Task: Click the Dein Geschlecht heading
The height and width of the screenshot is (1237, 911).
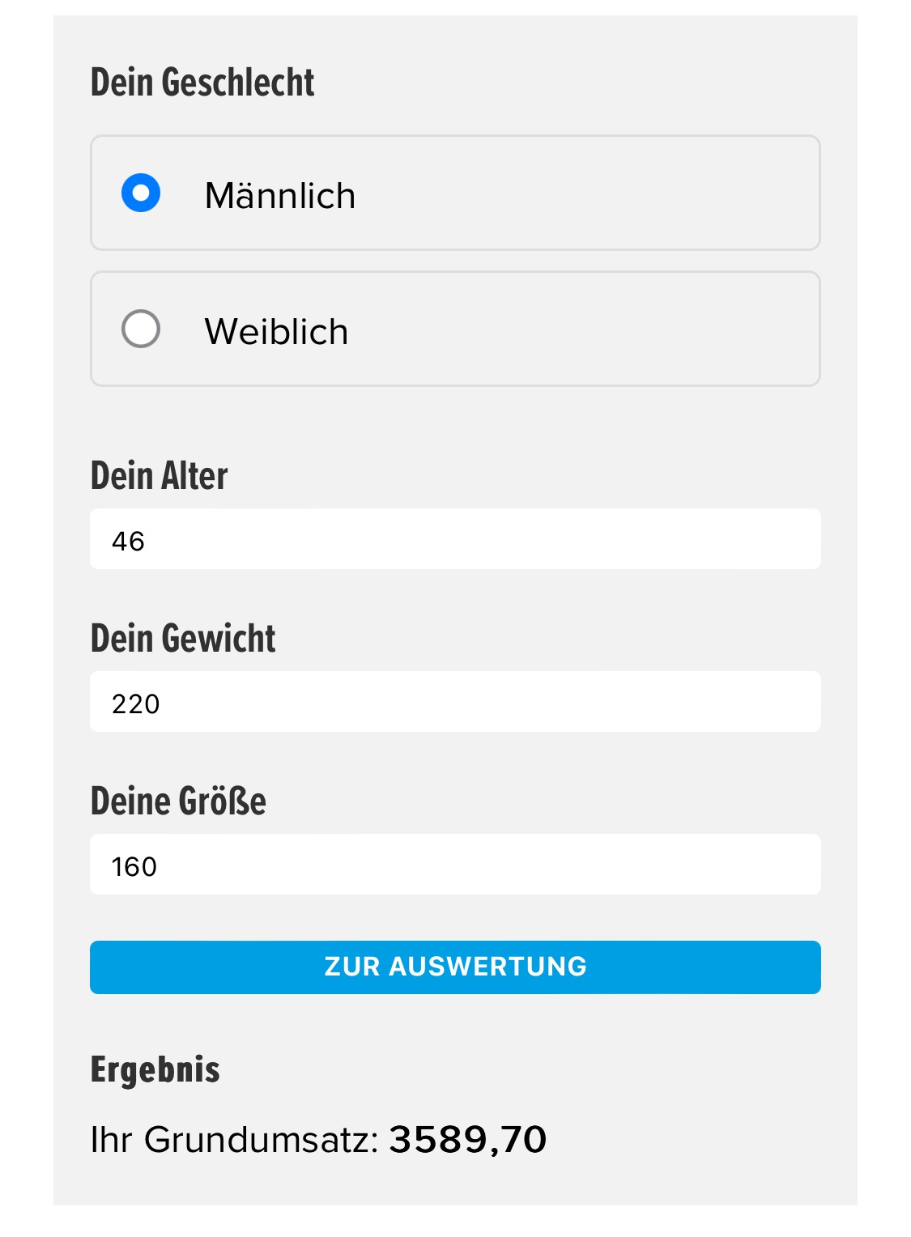Action: [202, 83]
